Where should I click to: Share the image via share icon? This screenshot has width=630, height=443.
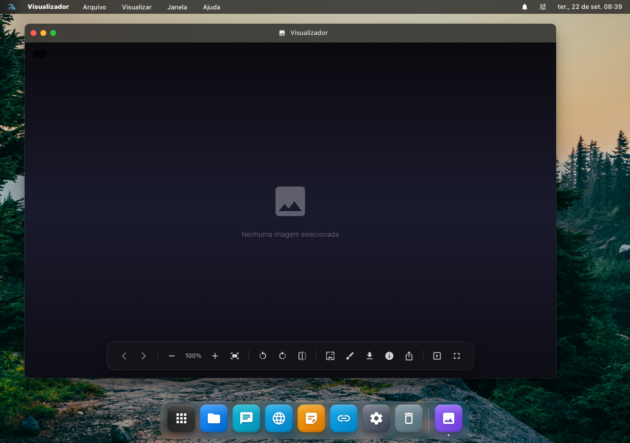pos(409,356)
